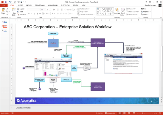This screenshot has width=163, height=115.
Task: Switch to the TRANSITIONS tab
Action: pyautogui.click(x=40, y=5)
